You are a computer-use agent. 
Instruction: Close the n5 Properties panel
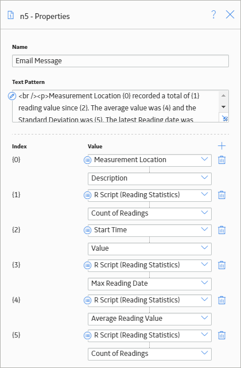(230, 15)
